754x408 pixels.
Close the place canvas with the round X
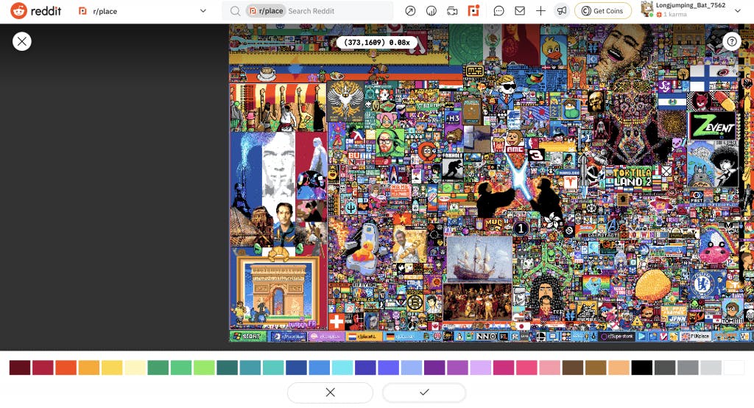point(21,41)
